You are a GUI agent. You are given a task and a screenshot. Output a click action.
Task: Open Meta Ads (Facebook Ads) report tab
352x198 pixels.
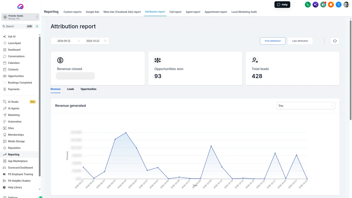[x=122, y=12]
